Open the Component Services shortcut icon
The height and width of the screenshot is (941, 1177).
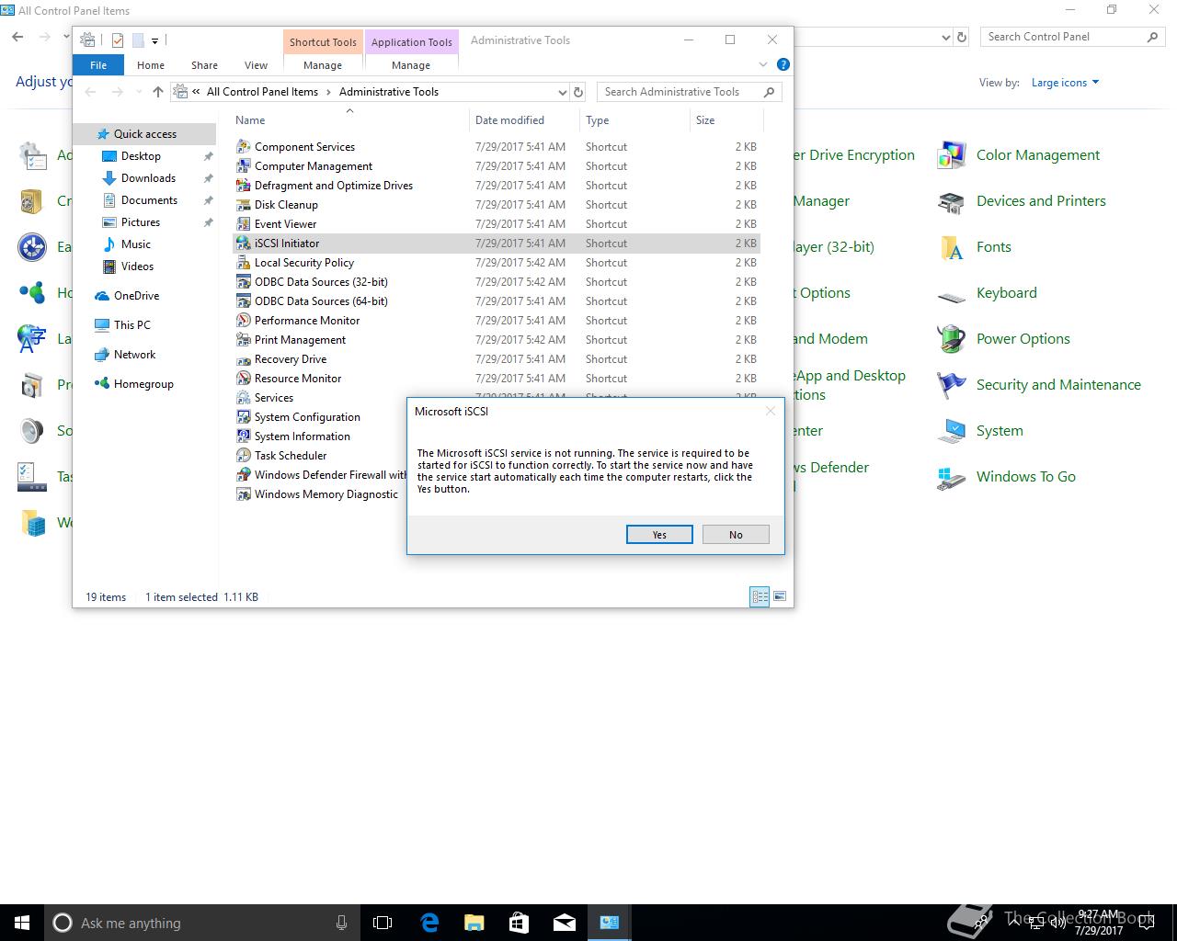(x=244, y=147)
